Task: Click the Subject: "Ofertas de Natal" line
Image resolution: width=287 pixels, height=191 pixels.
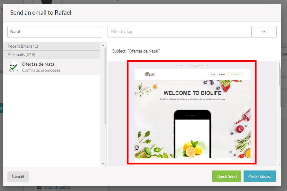Action: [136, 51]
